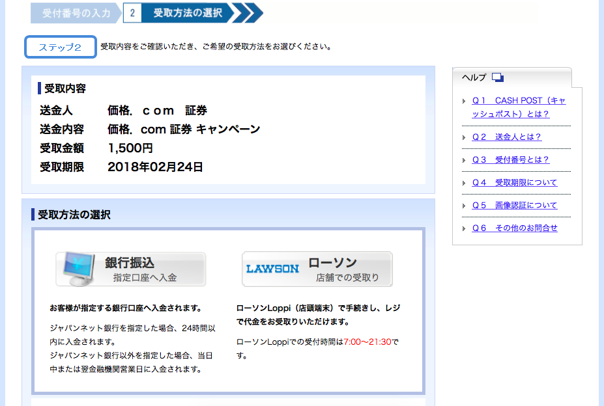The image size is (604, 406).
Task: Open Q5 画像認証について help link
Action: (x=515, y=205)
